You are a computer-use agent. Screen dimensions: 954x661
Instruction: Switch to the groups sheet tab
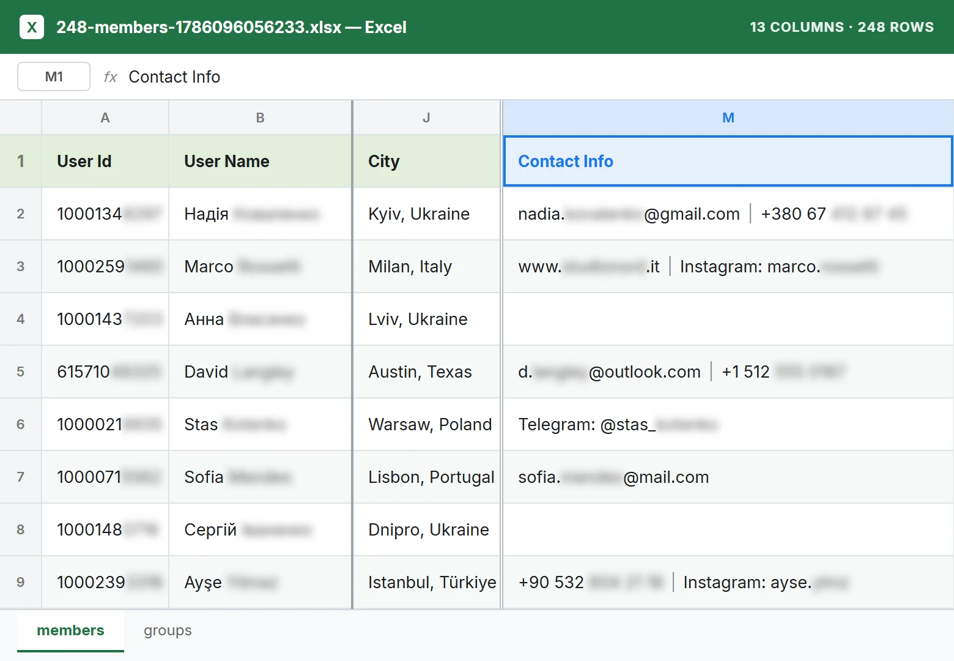[168, 630]
